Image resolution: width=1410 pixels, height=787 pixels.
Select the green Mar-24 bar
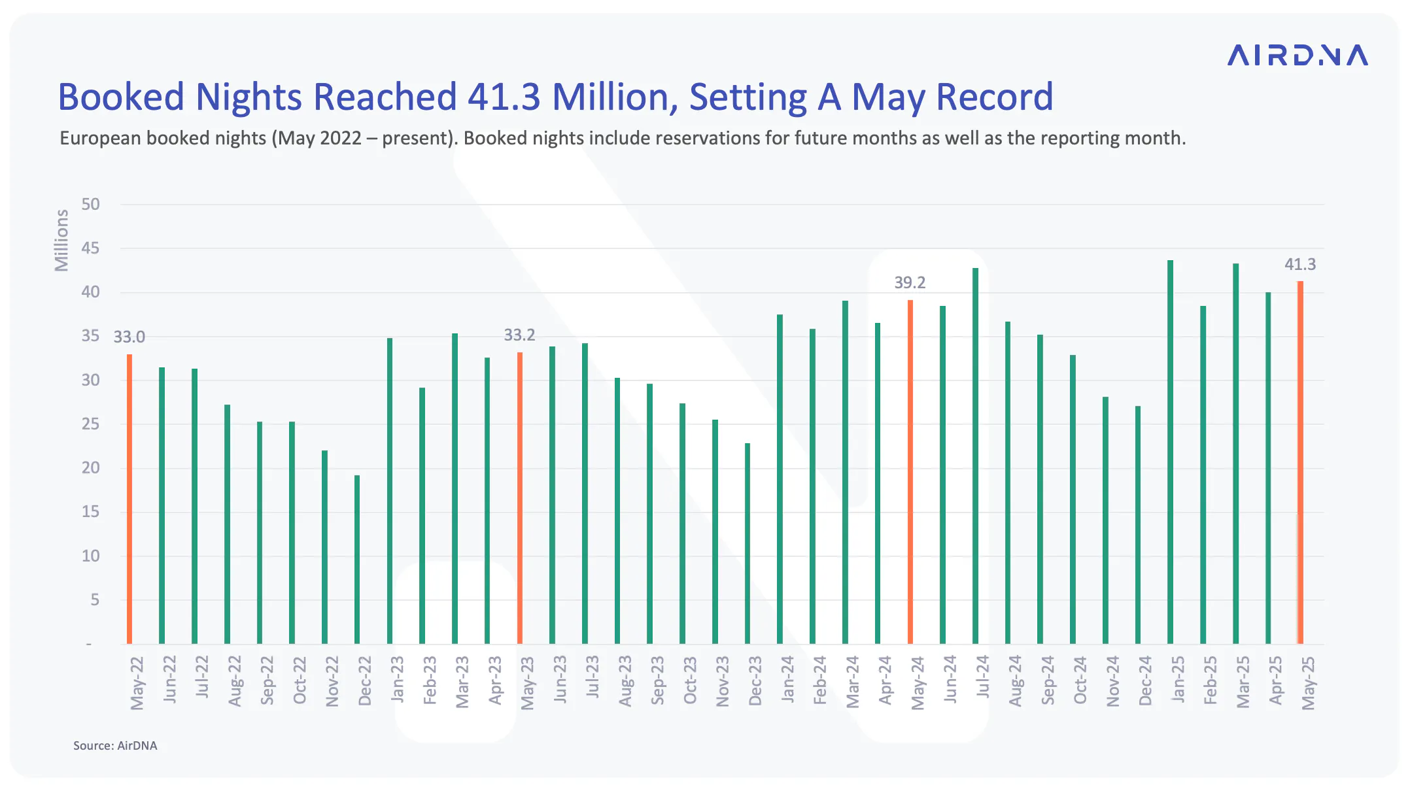845,473
